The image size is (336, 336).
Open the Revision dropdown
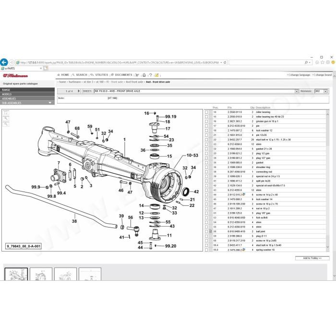[x=325, y=91]
